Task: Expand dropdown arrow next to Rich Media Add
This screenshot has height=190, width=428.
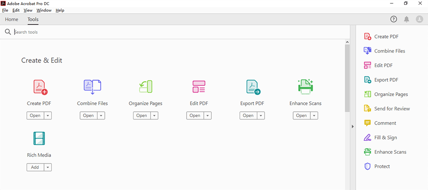Action: 48,167
